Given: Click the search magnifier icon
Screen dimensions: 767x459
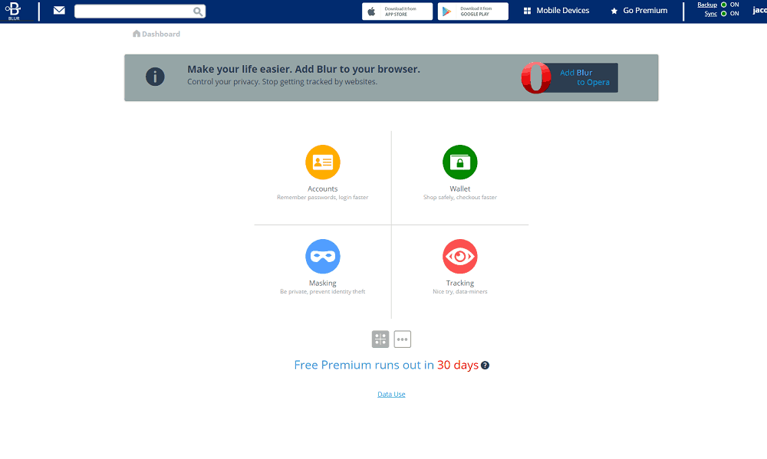Looking at the screenshot, I should (198, 11).
